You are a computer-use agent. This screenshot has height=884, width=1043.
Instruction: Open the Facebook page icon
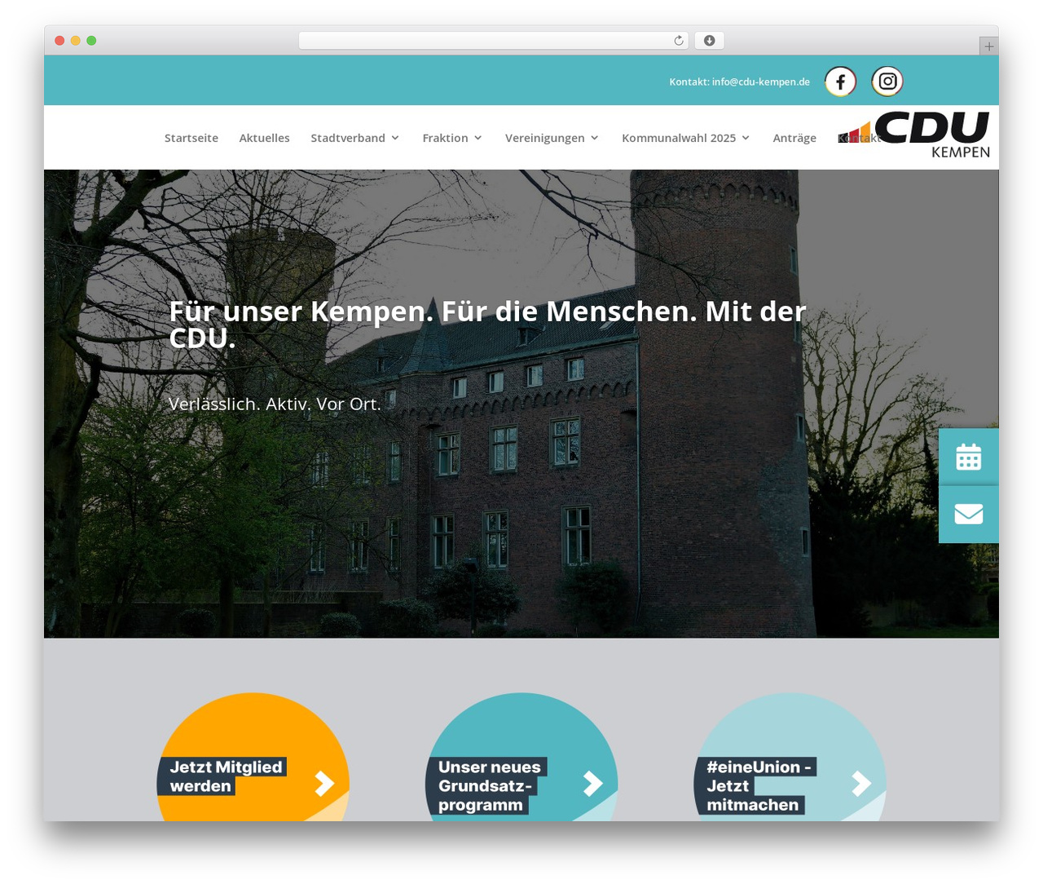[840, 82]
